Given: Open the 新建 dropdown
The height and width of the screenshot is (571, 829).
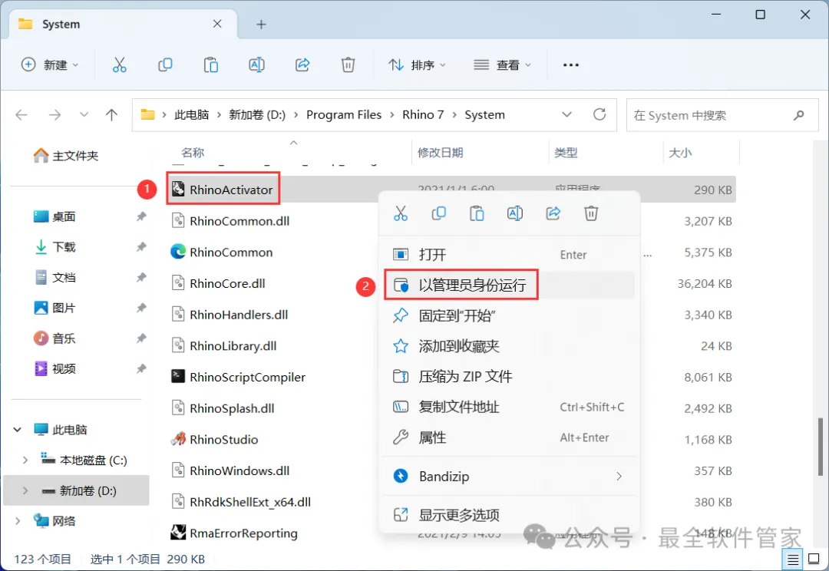Looking at the screenshot, I should (50, 65).
